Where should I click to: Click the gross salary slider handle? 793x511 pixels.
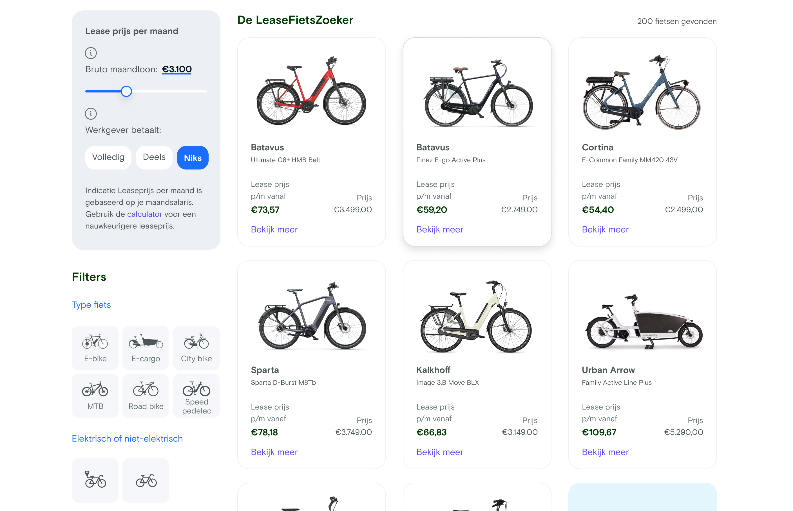tap(126, 91)
